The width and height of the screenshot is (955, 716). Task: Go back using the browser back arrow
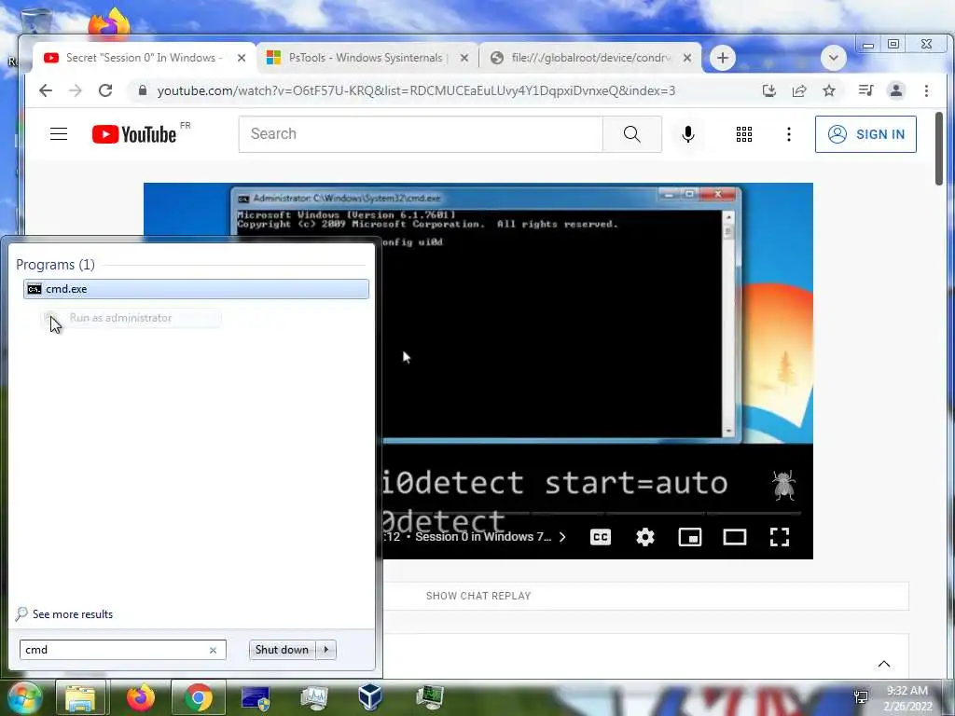[46, 90]
